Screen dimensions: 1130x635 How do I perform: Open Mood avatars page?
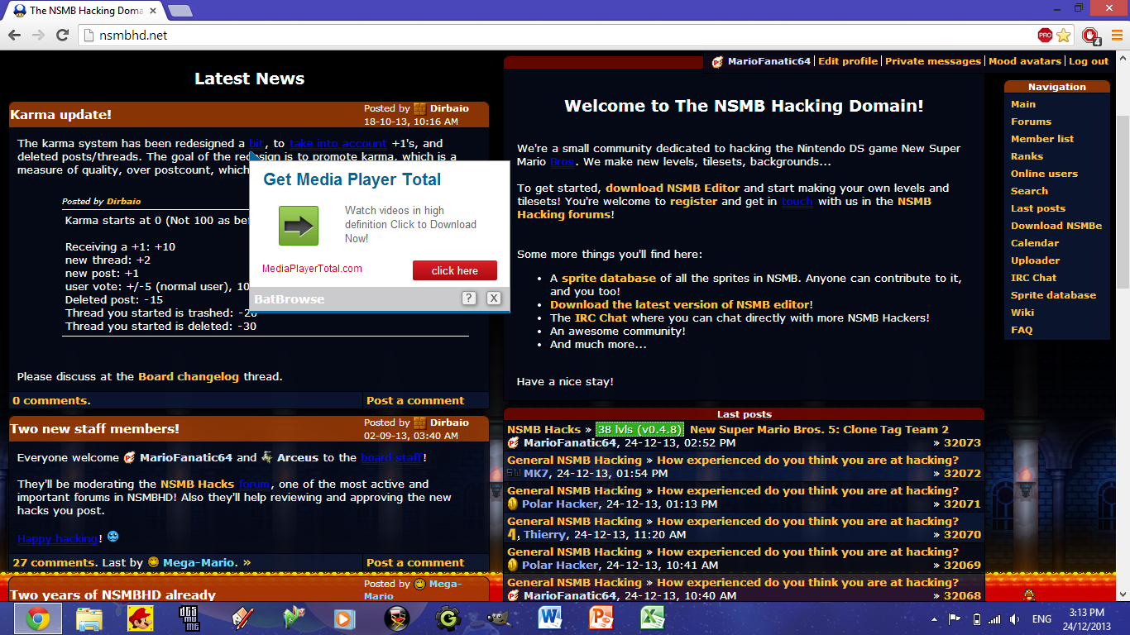(x=1024, y=61)
